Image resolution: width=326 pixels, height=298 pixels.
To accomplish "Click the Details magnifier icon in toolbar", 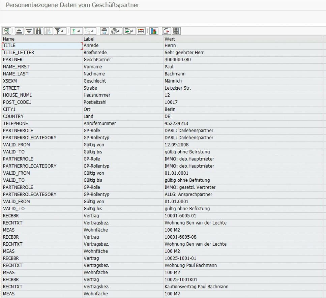I will pos(6,31).
